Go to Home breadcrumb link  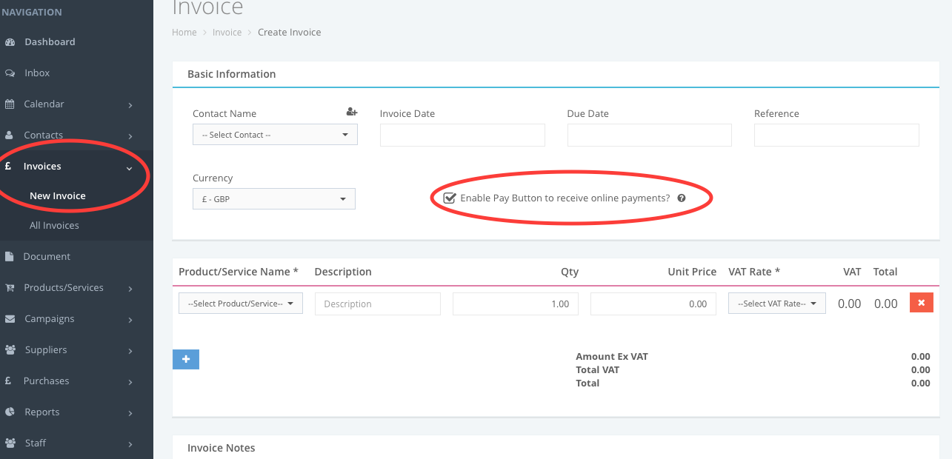point(184,33)
